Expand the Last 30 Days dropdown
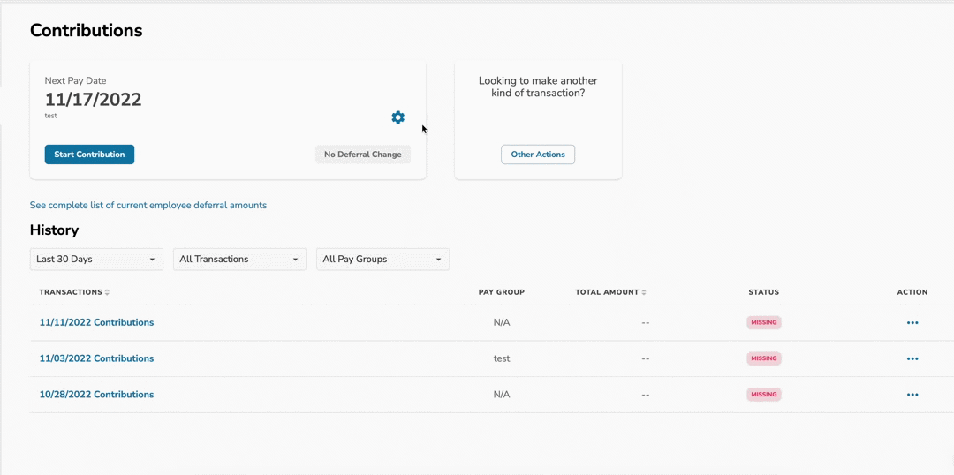Image resolution: width=954 pixels, height=475 pixels. [x=96, y=260]
